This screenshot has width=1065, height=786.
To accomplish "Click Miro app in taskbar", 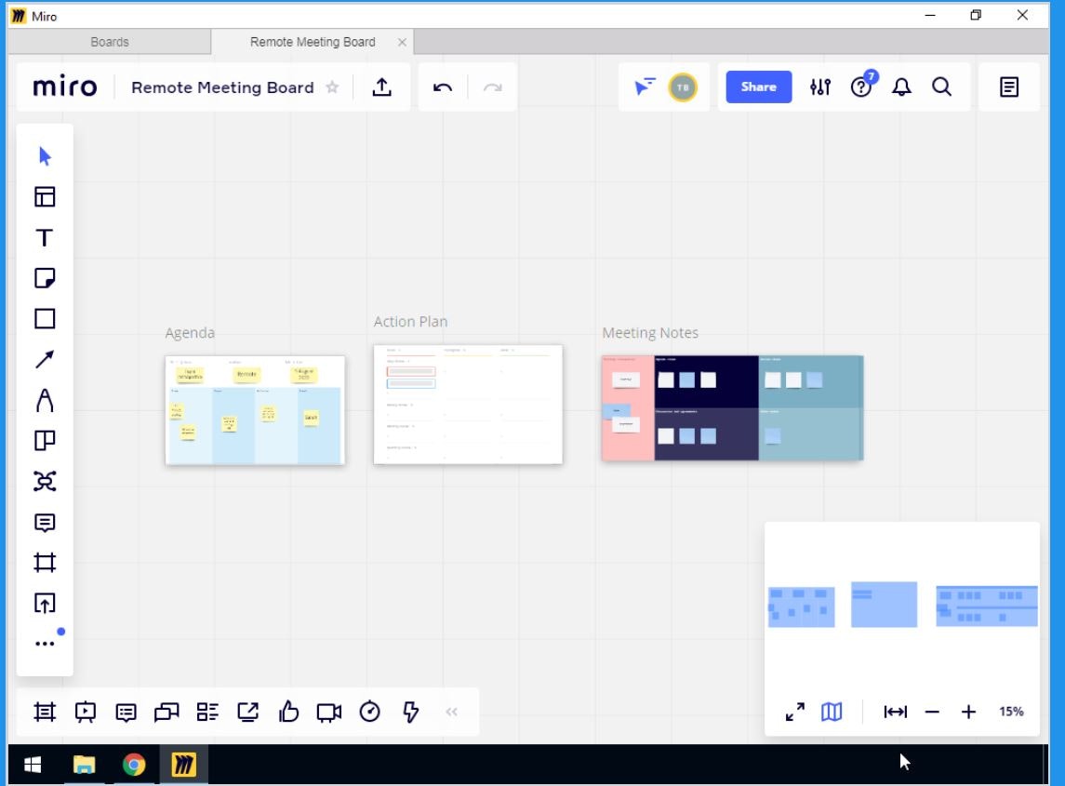I will (x=183, y=765).
